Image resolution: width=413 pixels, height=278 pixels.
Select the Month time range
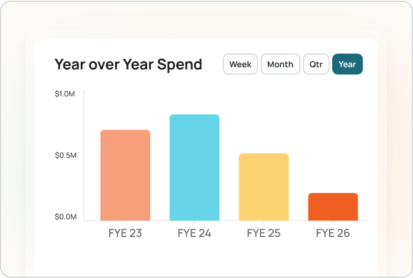280,64
